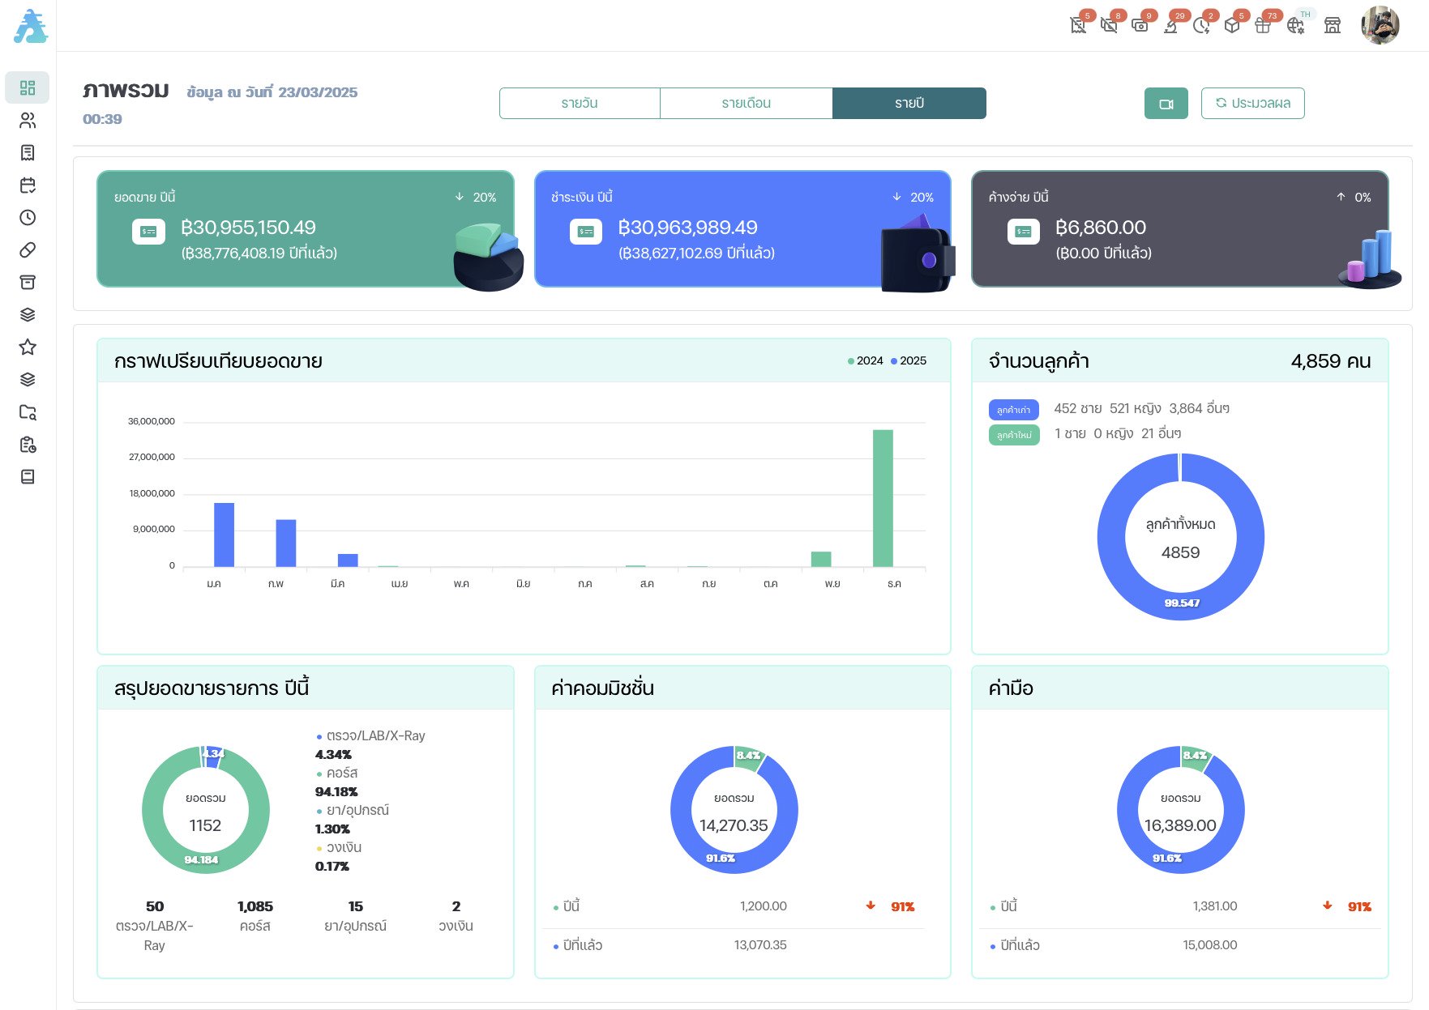The image size is (1429, 1010).
Task: Click the calendar appointments sidebar icon
Action: [28, 185]
